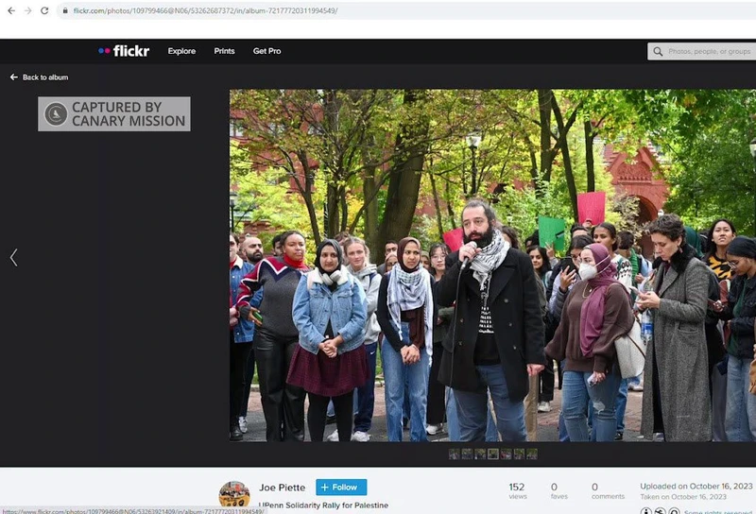Click Some rights reserved link
Viewport: 756px width, 514px height.
717,511
